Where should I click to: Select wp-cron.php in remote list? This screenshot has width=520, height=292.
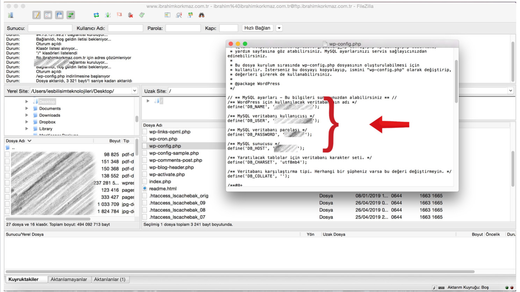coord(163,139)
